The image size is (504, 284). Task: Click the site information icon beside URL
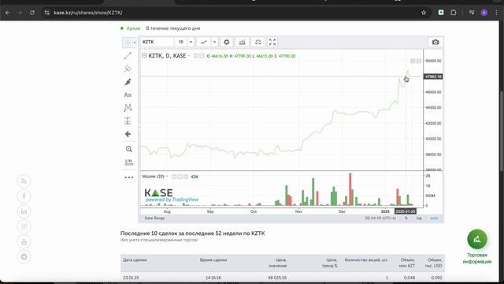click(x=47, y=13)
